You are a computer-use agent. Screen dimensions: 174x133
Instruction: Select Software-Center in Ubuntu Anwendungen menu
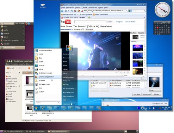click(13, 48)
